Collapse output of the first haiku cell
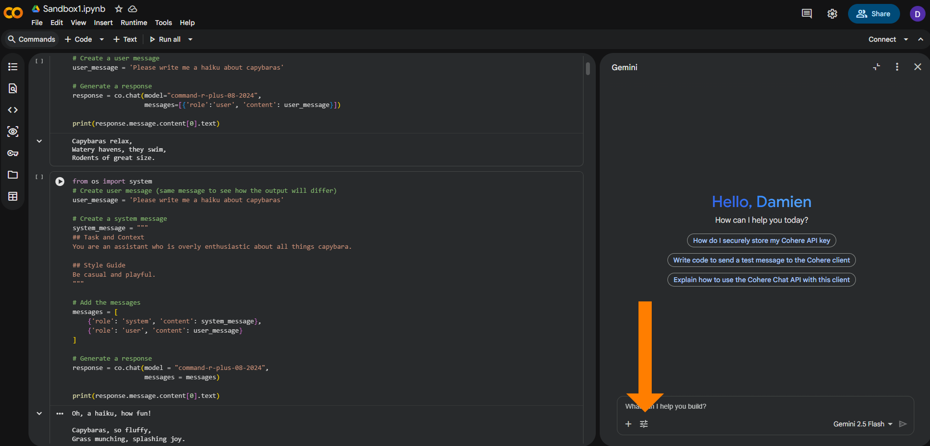930x446 pixels. click(39, 141)
